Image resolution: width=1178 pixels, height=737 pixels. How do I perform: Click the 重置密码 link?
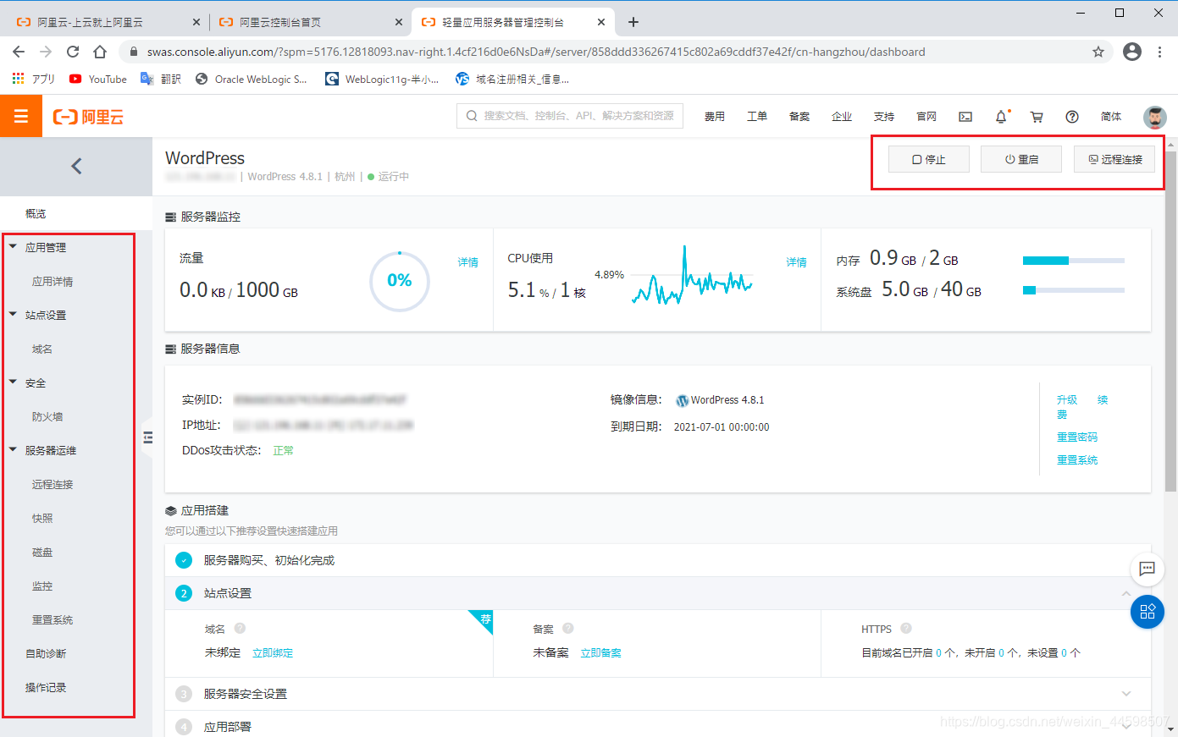[1077, 437]
